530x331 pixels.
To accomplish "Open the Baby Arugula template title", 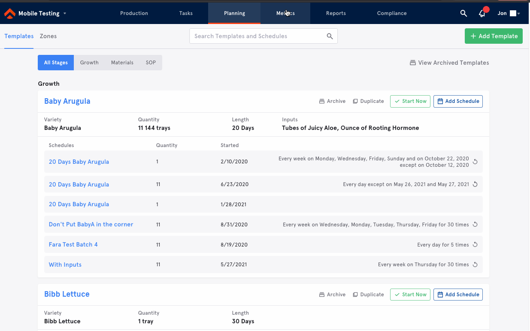I will [67, 101].
